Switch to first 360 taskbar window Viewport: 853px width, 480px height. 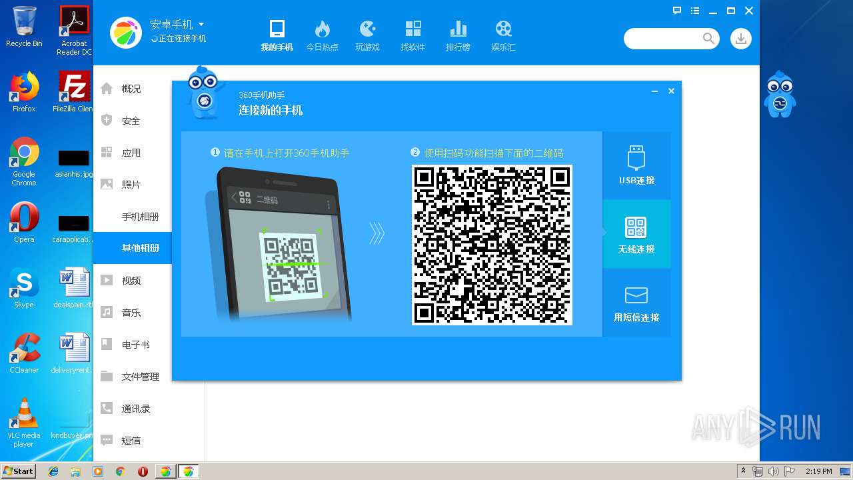(165, 471)
